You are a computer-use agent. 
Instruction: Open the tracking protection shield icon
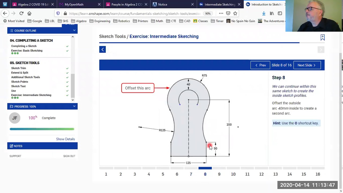click(x=58, y=13)
